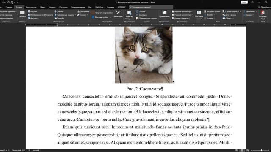Open Экспресс-блоки dropdown
This screenshot has height=152, width=271.
point(213,11)
